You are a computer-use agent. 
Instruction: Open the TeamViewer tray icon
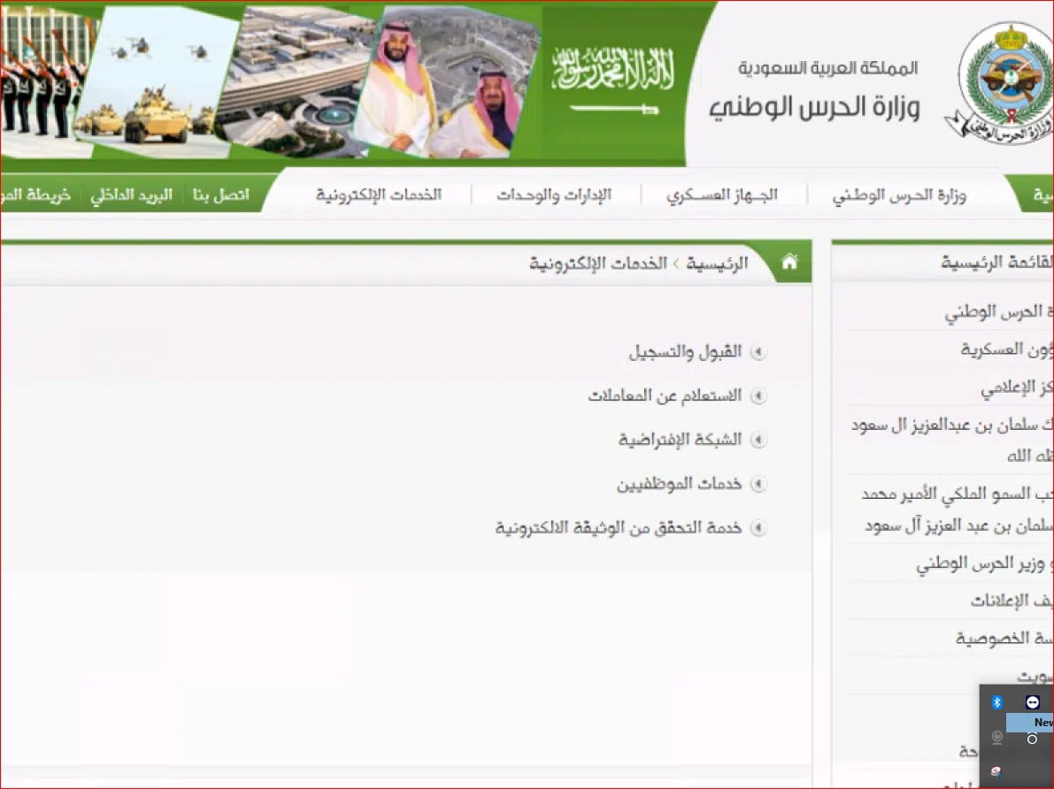[x=1032, y=701]
